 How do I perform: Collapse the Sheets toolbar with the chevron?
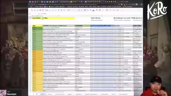139,10
